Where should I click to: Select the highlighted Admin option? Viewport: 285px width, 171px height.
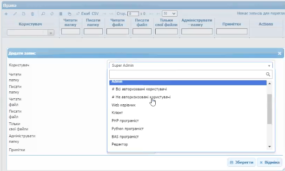click(x=188, y=82)
